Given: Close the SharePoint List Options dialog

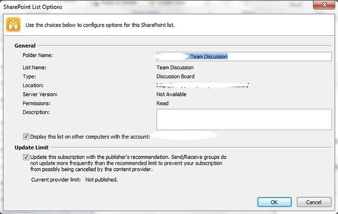Looking at the screenshot, I should point(324,5).
